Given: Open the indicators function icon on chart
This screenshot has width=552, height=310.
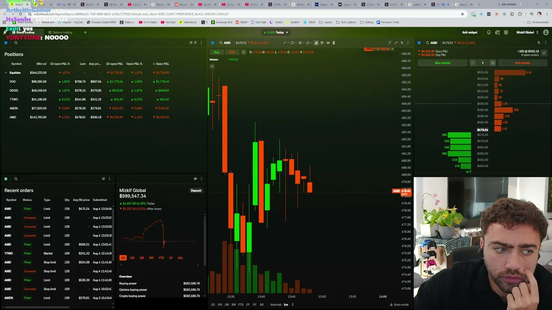Looking at the screenshot, I should pyautogui.click(x=390, y=43).
